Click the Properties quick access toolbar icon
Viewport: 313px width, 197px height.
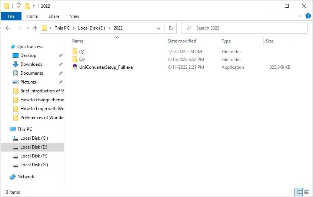coord(19,6)
